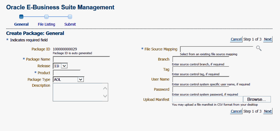Click the bottom 'Step 1 of 3' text
The height and width of the screenshot is (131, 280).
click(252, 111)
